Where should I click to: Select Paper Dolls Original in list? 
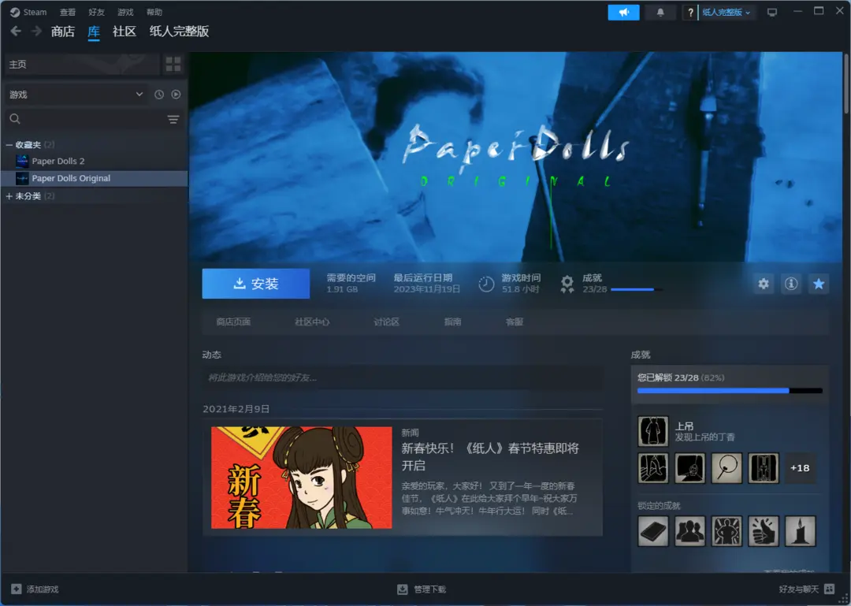click(94, 178)
